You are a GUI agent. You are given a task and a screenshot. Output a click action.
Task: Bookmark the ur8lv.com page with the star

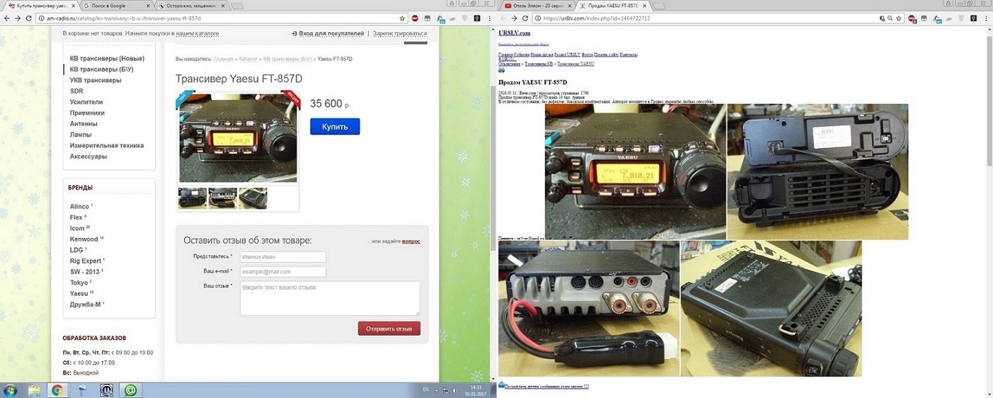pos(898,18)
